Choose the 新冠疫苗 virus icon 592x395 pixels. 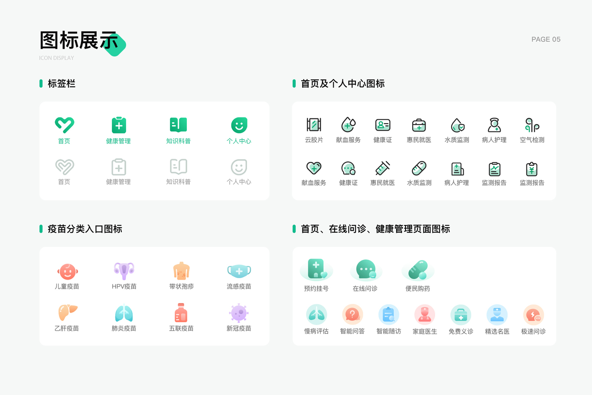239,313
